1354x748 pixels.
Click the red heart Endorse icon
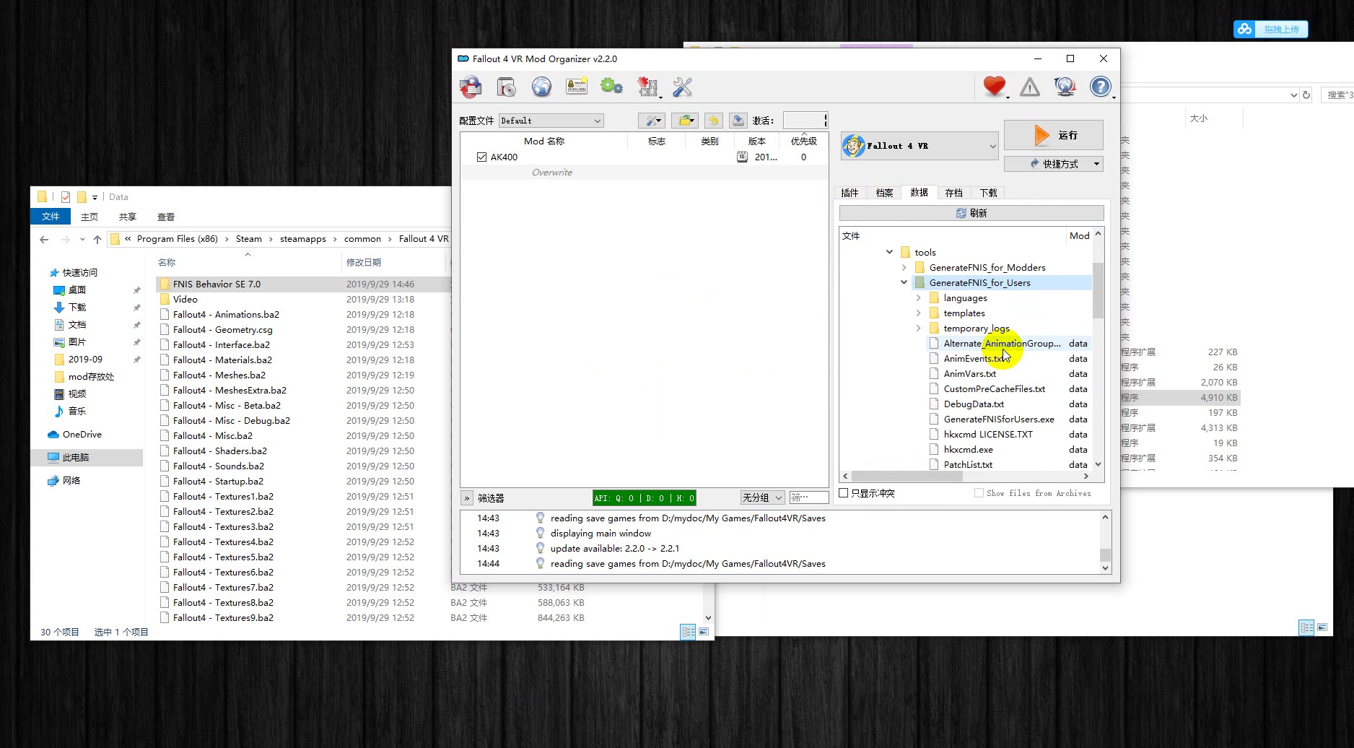point(995,87)
